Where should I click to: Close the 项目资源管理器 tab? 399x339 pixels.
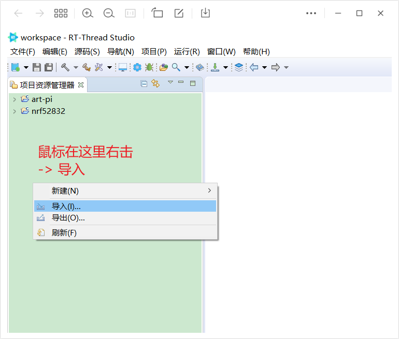pyautogui.click(x=81, y=85)
